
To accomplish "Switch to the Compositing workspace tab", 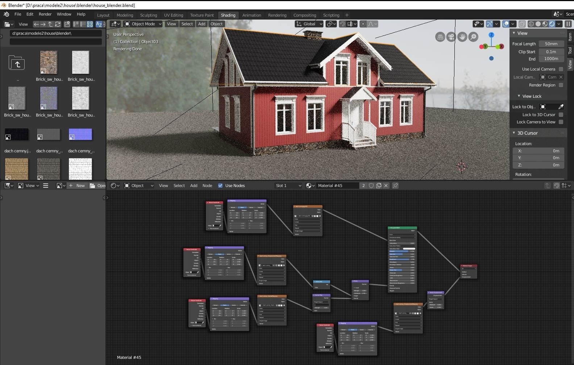I will (305, 15).
